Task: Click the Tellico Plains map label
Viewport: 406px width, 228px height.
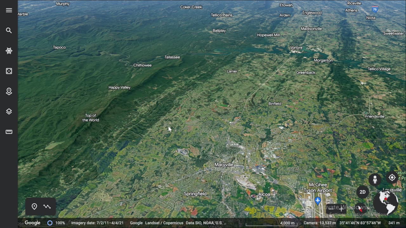Action: click(x=222, y=15)
